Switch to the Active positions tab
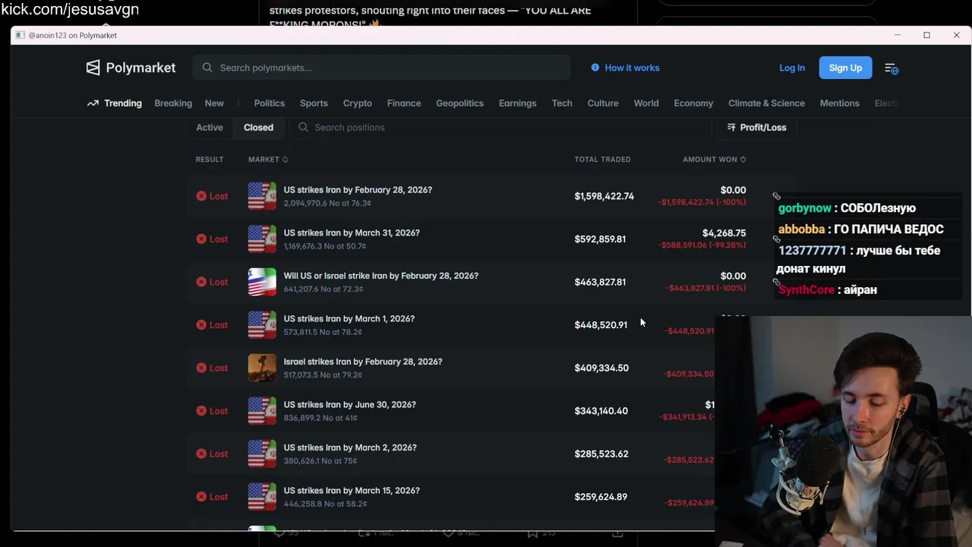The width and height of the screenshot is (972, 547). point(210,128)
